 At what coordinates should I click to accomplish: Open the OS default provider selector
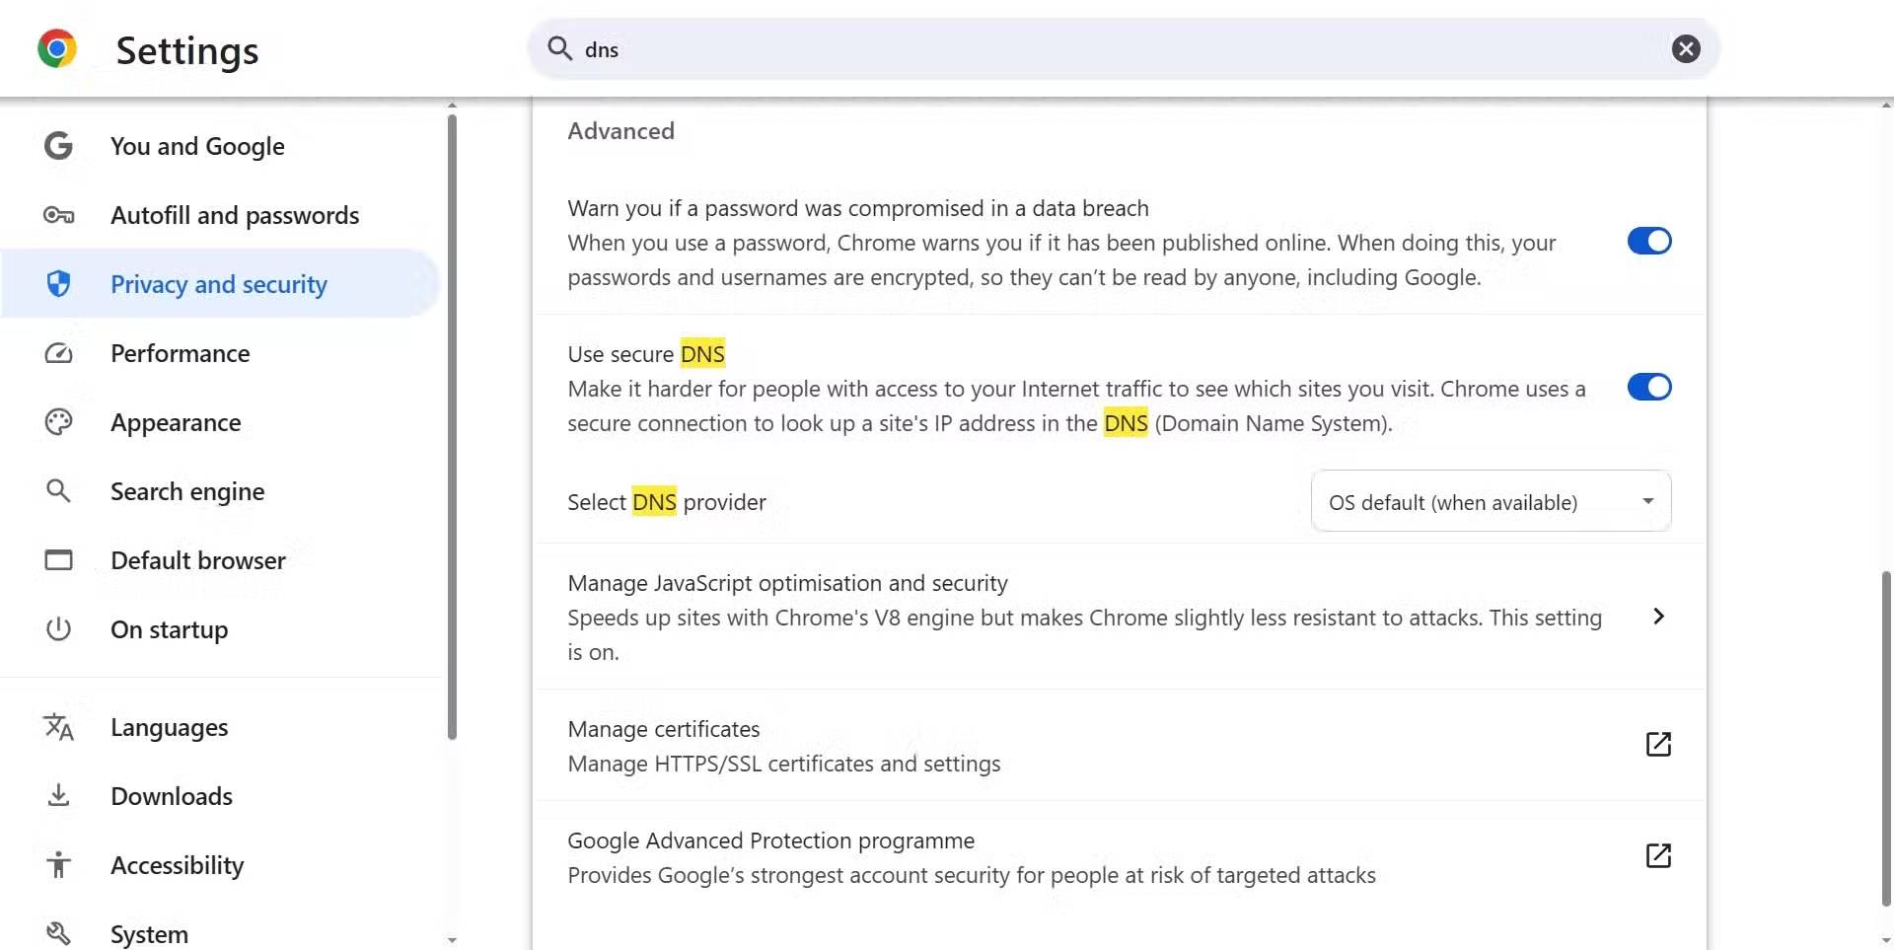1490,501
